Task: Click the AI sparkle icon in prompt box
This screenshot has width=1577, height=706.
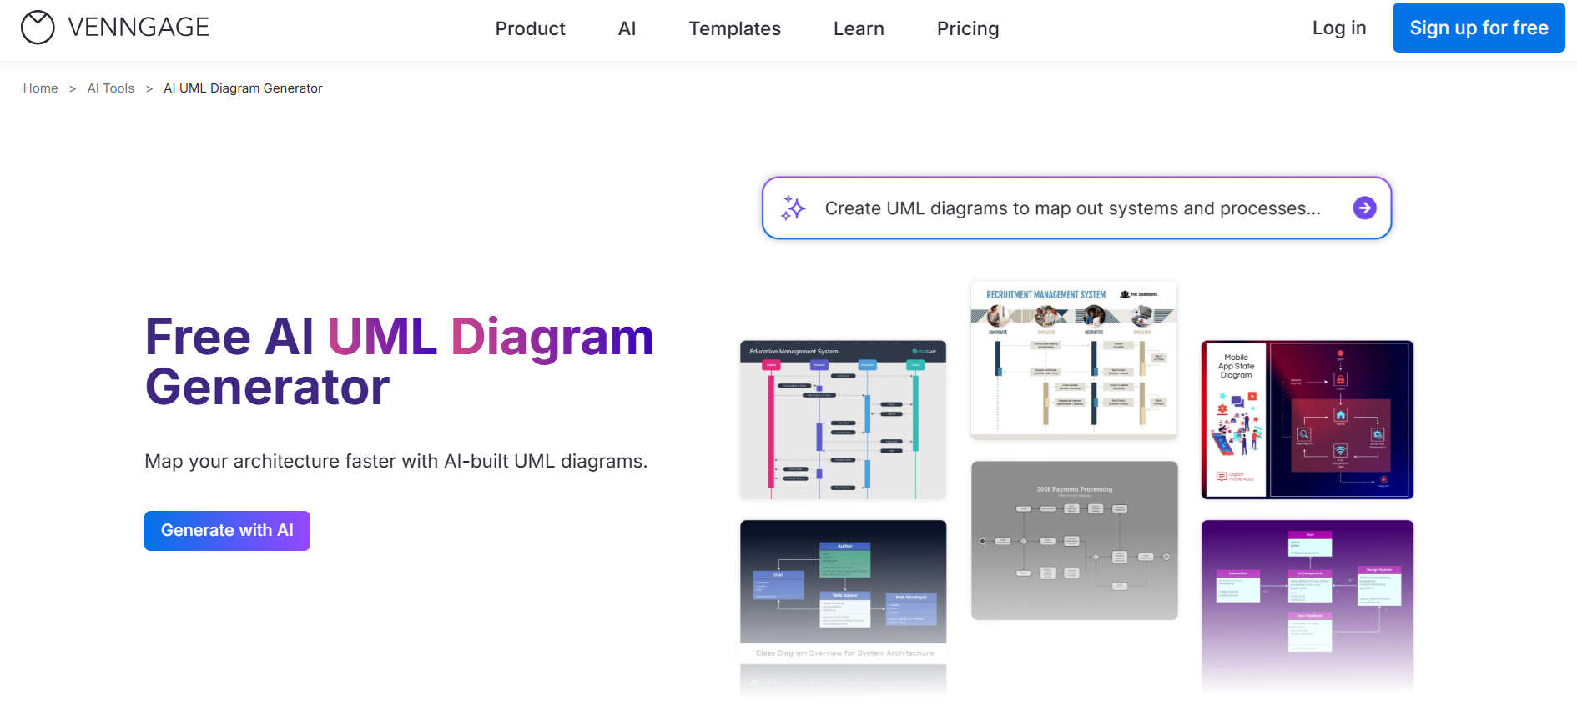Action: 793,208
